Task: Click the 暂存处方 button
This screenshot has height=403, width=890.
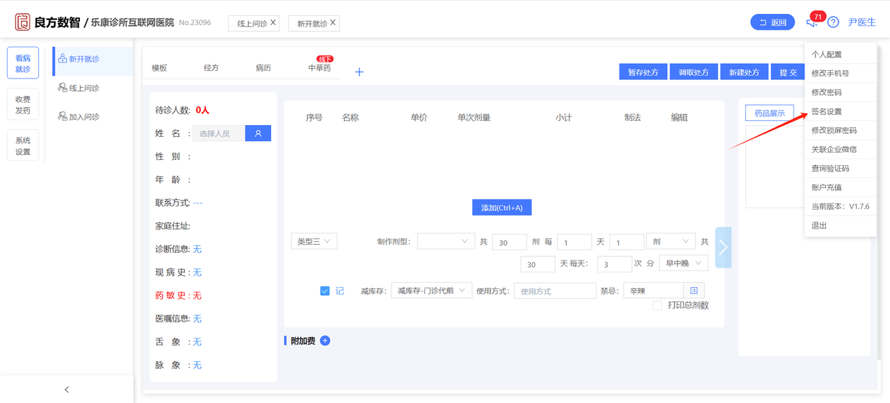Action: 643,72
